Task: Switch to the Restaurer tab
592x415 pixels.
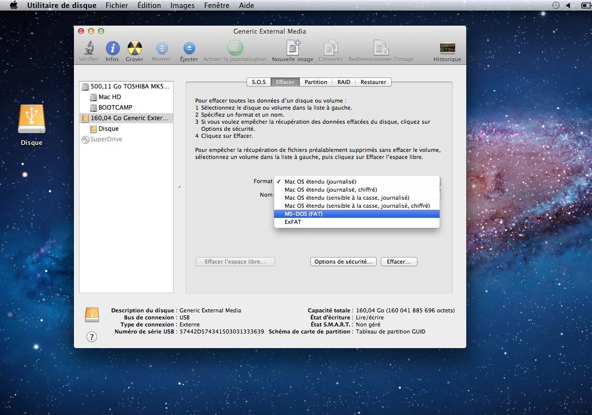Action: tap(373, 82)
